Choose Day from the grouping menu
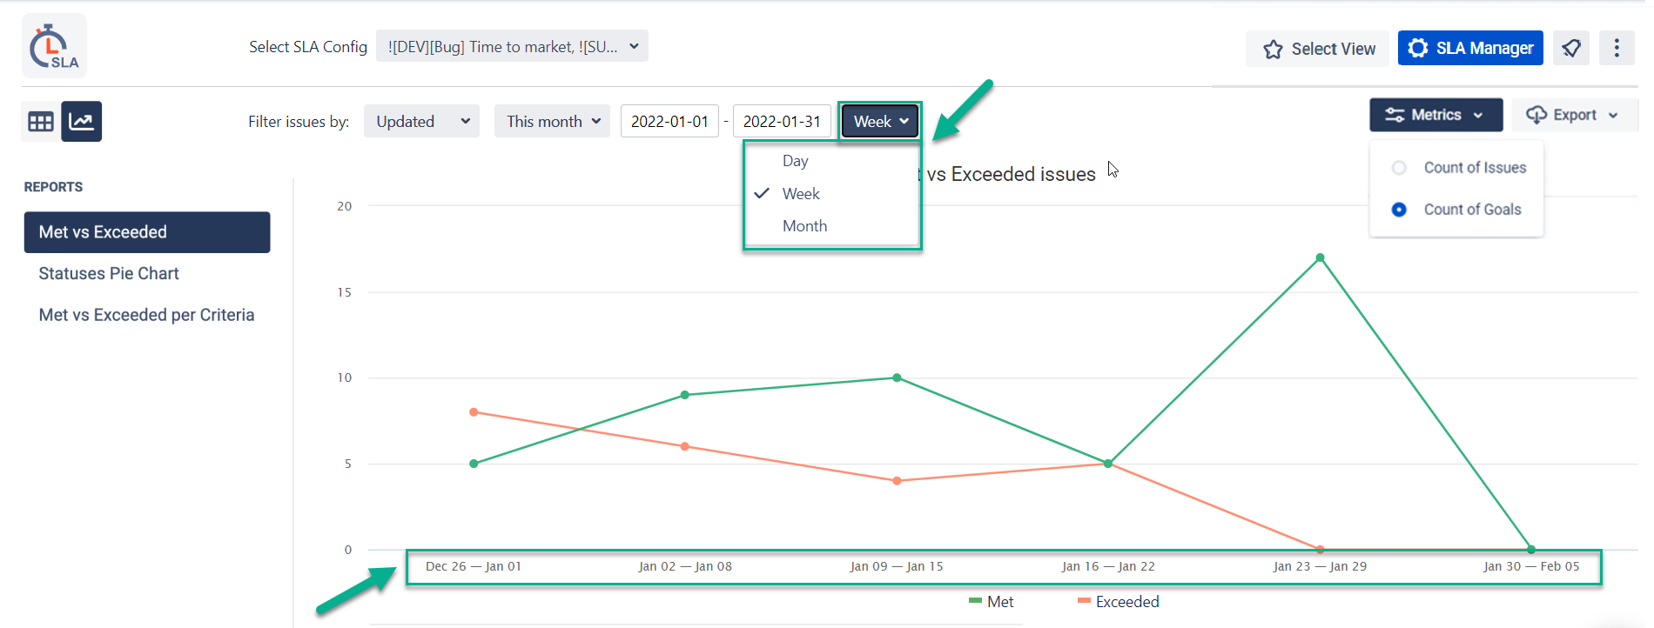Image resolution: width=1654 pixels, height=628 pixels. tap(795, 161)
